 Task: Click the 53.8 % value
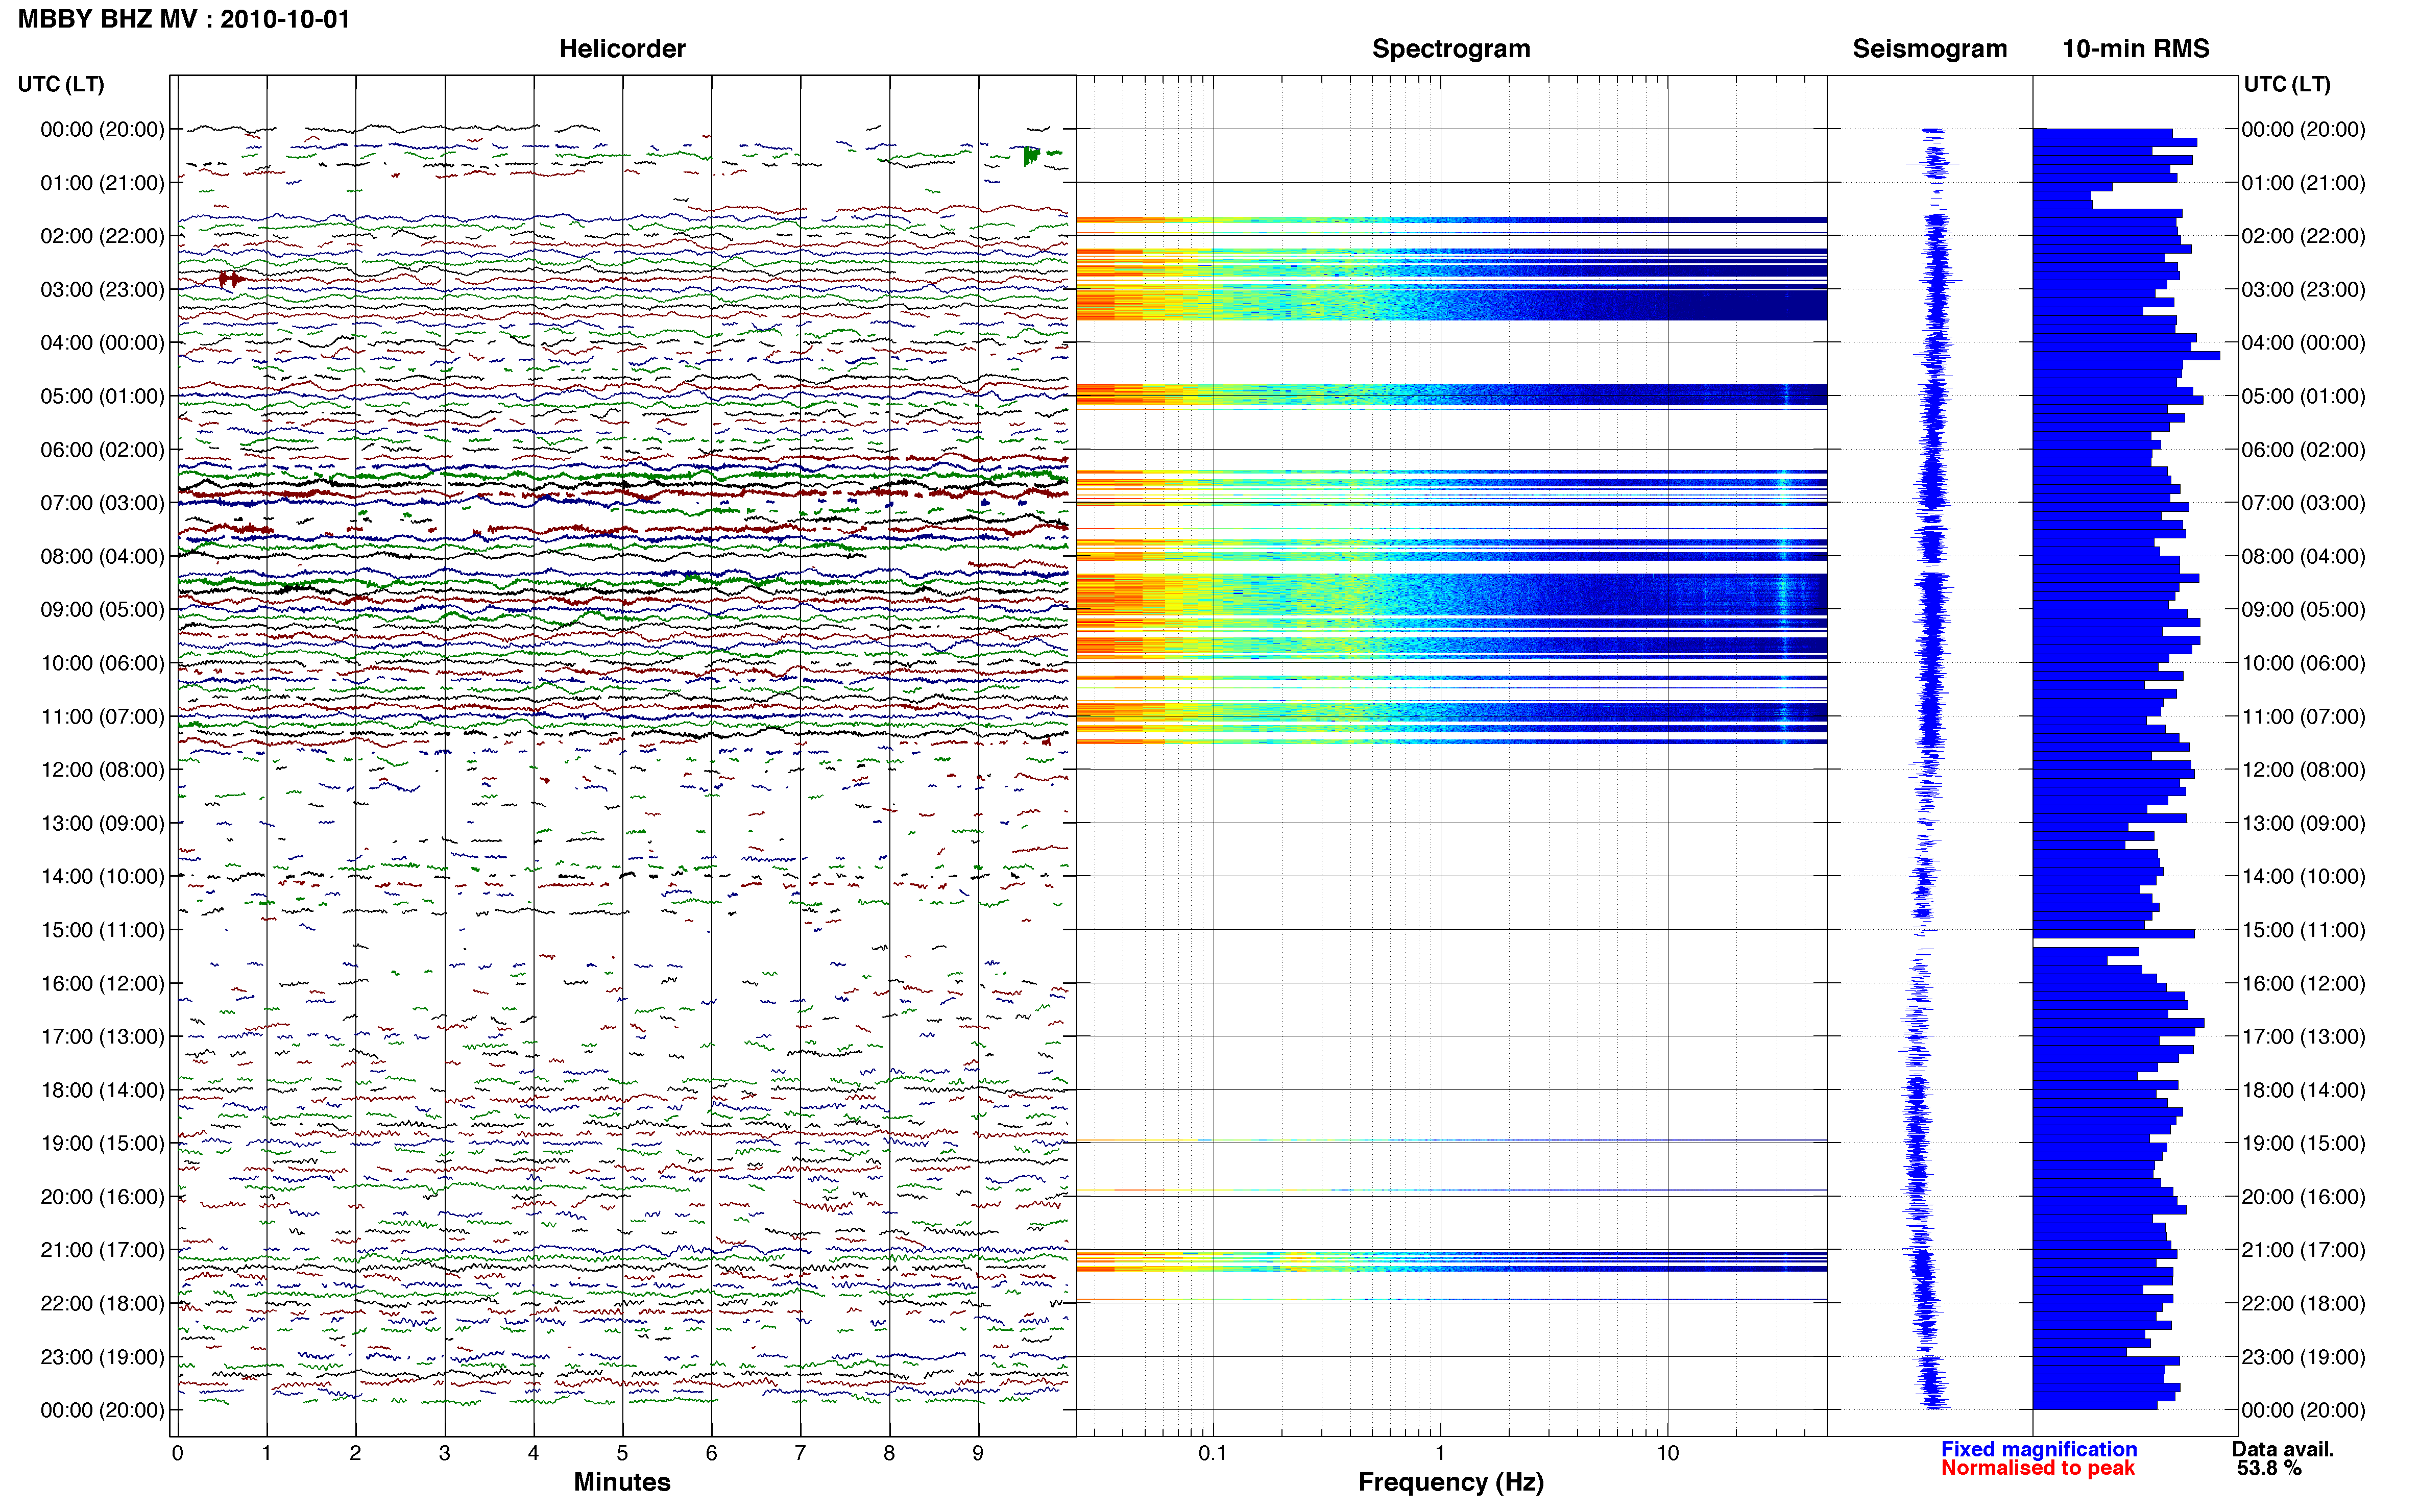tap(2269, 1468)
